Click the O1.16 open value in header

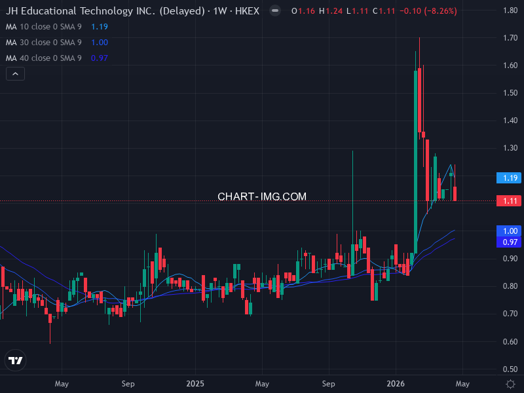pyautogui.click(x=303, y=11)
